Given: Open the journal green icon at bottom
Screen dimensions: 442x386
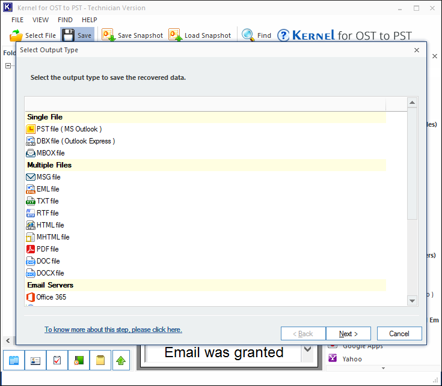Looking at the screenshot, I should pos(79,360).
